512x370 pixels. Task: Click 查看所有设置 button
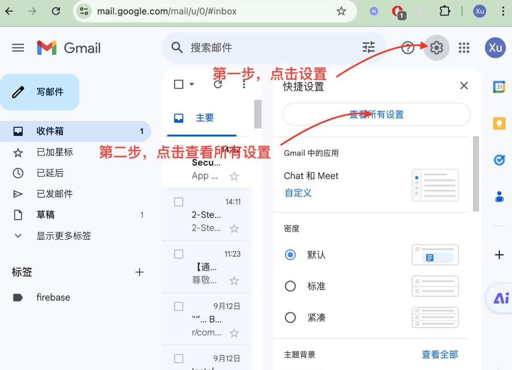click(x=376, y=114)
